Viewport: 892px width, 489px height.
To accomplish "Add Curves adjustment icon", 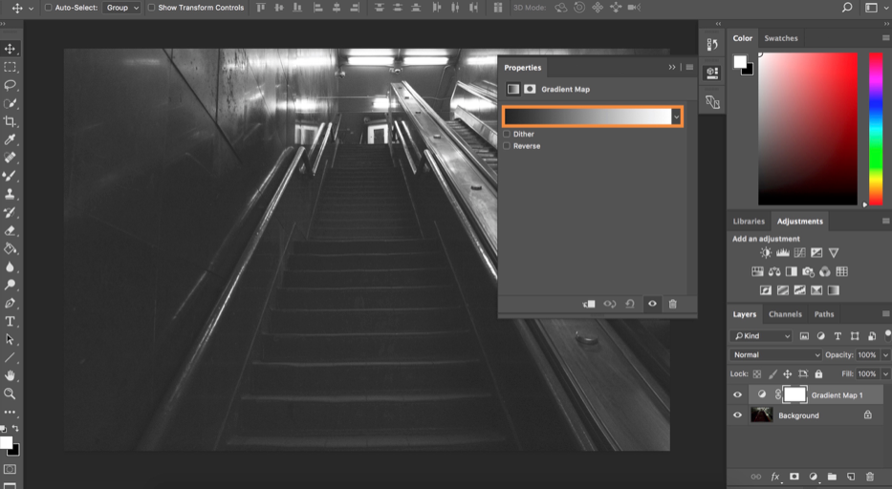I will tap(800, 252).
